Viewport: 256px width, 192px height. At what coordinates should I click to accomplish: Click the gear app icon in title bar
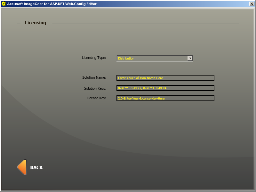(x=4, y=4)
